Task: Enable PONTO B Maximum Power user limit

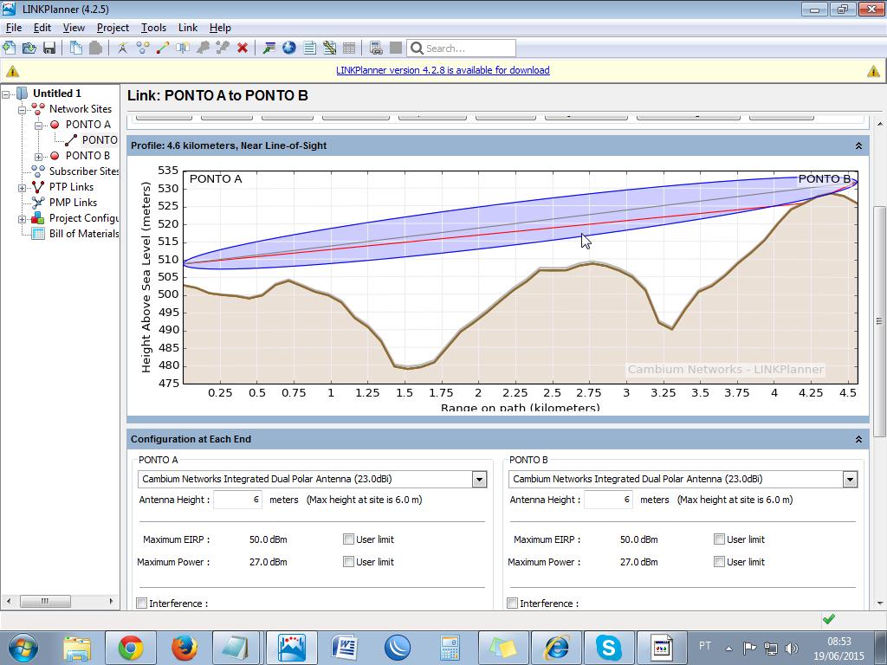Action: 719,562
